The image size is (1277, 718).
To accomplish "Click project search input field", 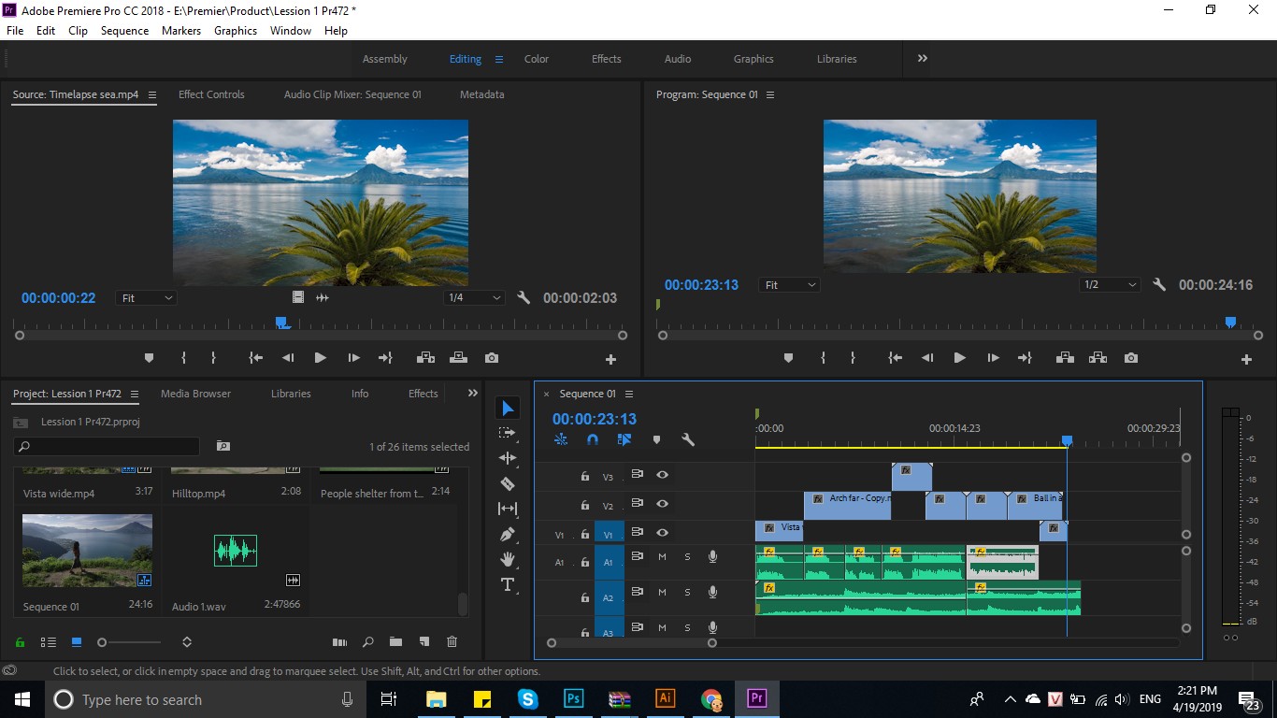I will pos(108,446).
